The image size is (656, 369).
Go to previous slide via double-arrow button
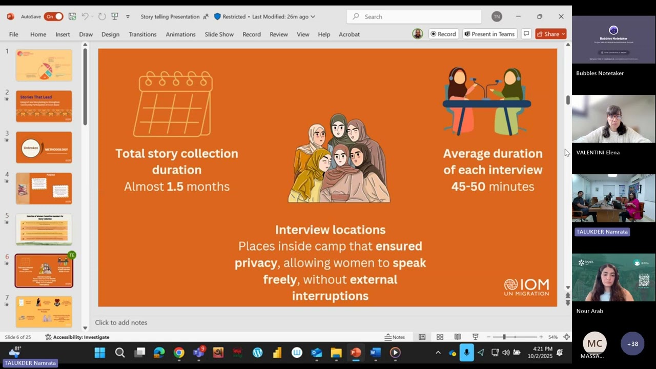coord(568,296)
